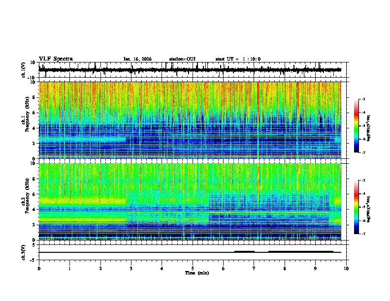Click time axis tick label "2"
Viewport: 390px width, 301px height.
pos(100,269)
